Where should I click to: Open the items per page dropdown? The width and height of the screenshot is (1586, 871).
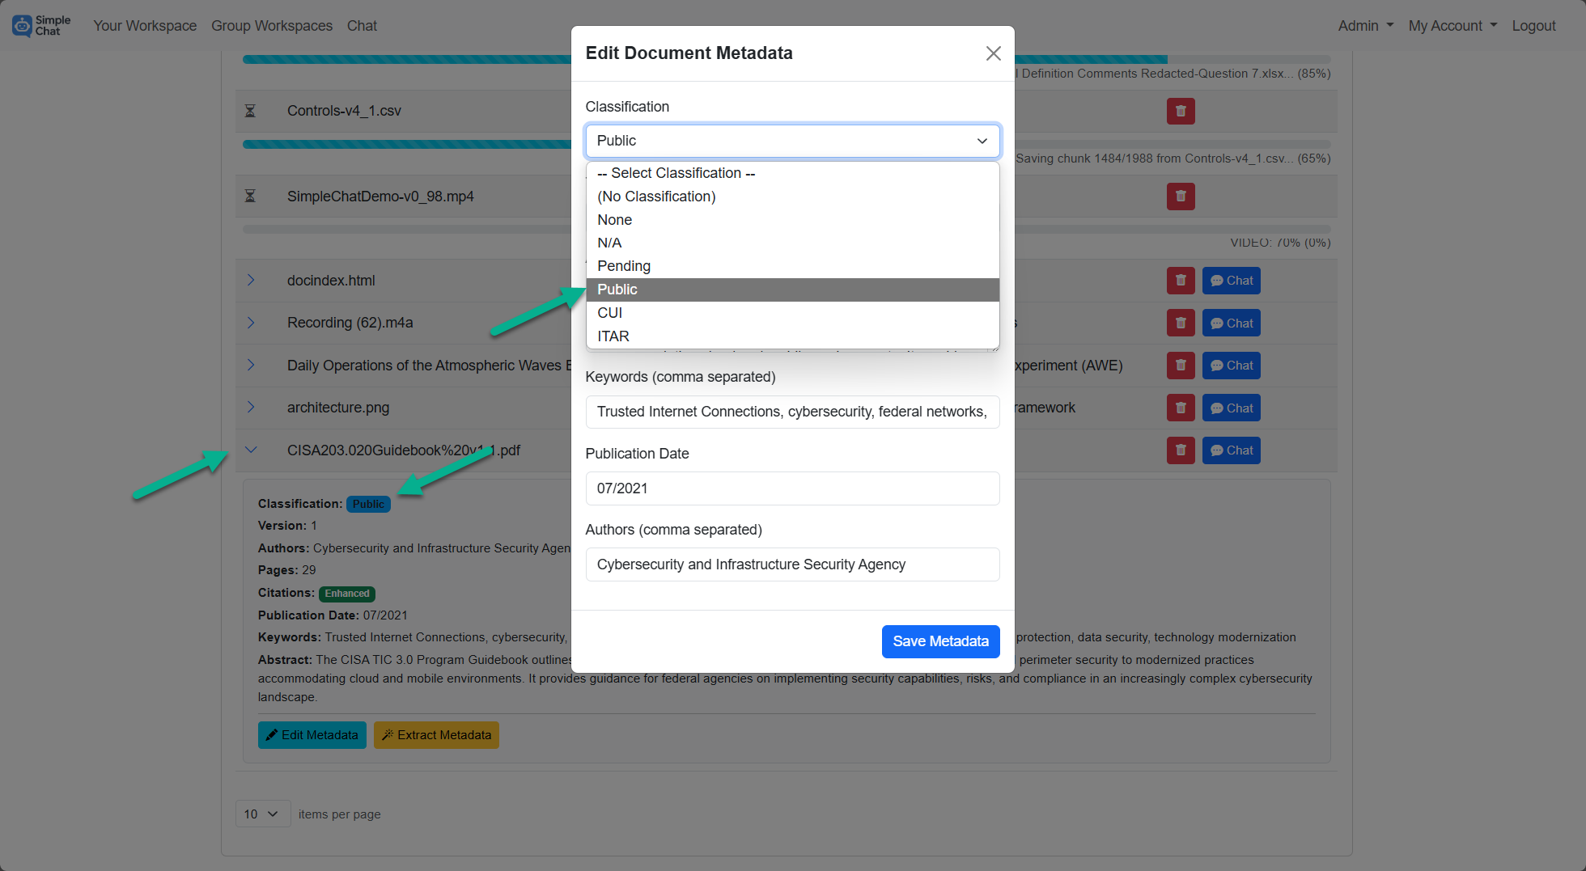click(x=262, y=814)
